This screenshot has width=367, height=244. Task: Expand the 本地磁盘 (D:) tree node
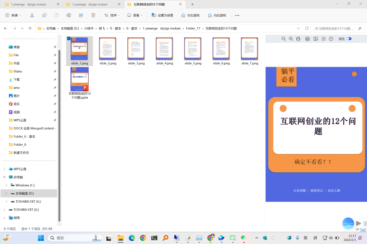tap(6, 193)
